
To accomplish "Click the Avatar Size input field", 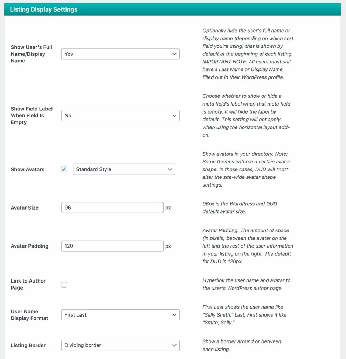I will pyautogui.click(x=112, y=208).
